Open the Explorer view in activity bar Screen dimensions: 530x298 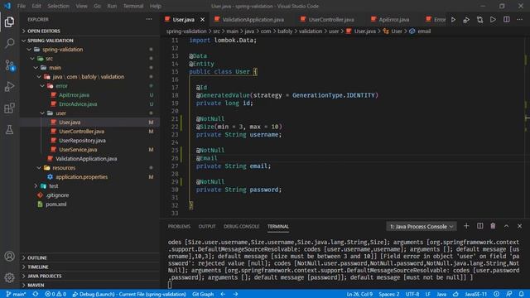(x=9, y=22)
